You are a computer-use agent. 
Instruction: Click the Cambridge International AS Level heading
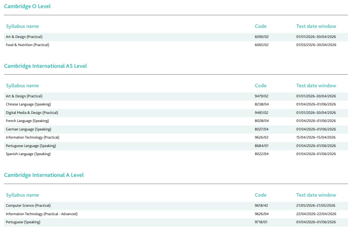[45, 66]
